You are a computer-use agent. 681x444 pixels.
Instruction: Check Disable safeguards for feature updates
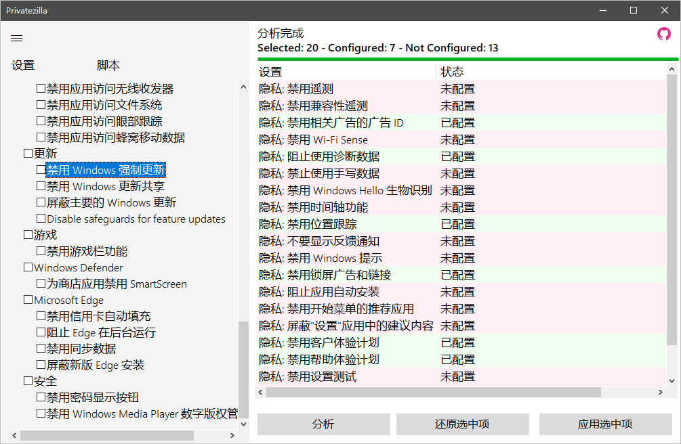pyautogui.click(x=41, y=219)
